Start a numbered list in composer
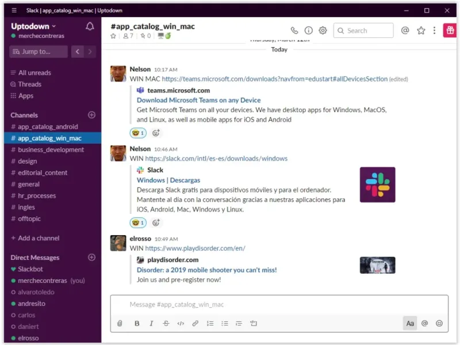Screen dimensions: 460x345 click(x=210, y=323)
